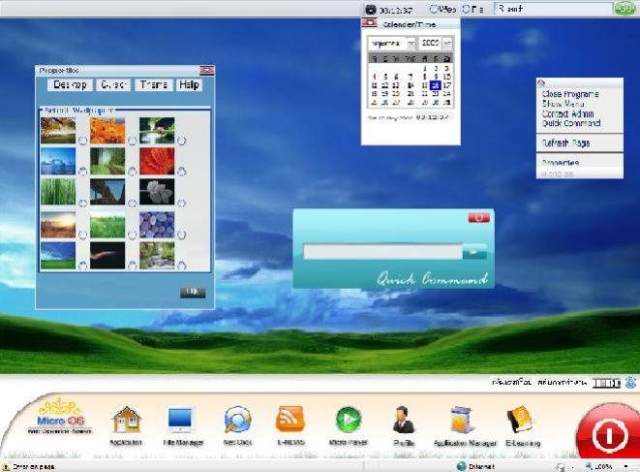This screenshot has height=472, width=640.
Task: Open the orange E-NEWS RSS icon
Action: [290, 419]
